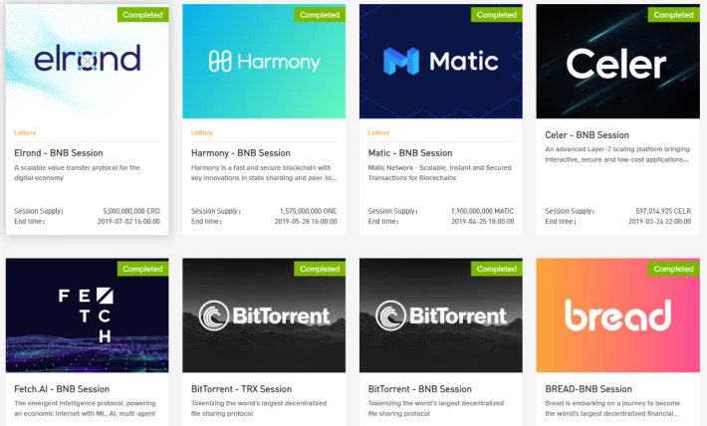Click Lottery label on Harmony card
The image size is (707, 426).
point(201,132)
